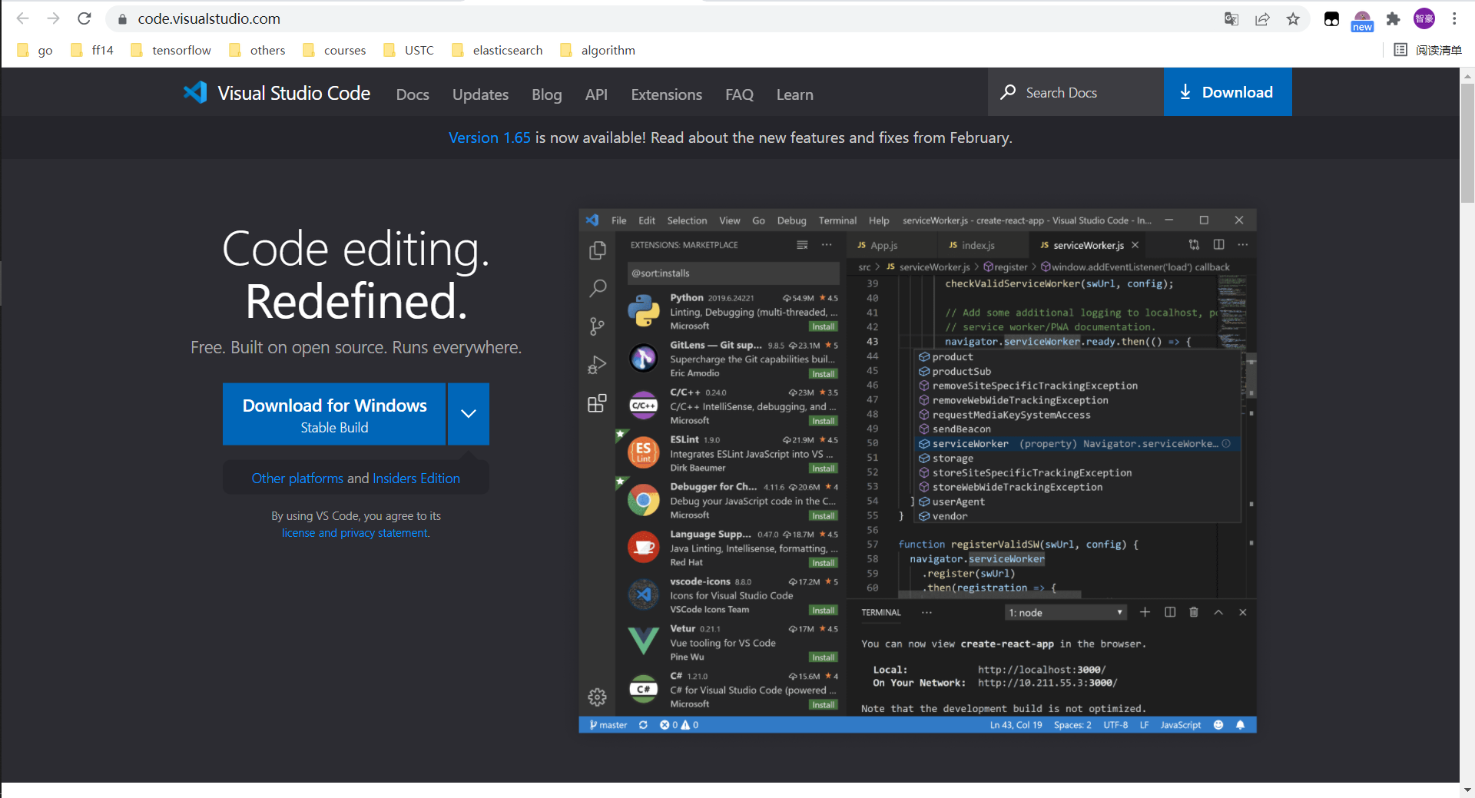Viewport: 1475px width, 798px height.
Task: Open the Learn nav item
Action: 794,94
